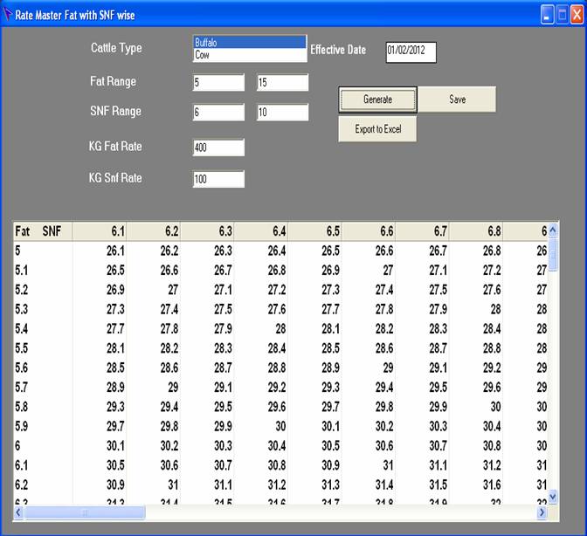This screenshot has height=536, width=587.
Task: Click the SNF Range maximum field
Action: coord(282,113)
